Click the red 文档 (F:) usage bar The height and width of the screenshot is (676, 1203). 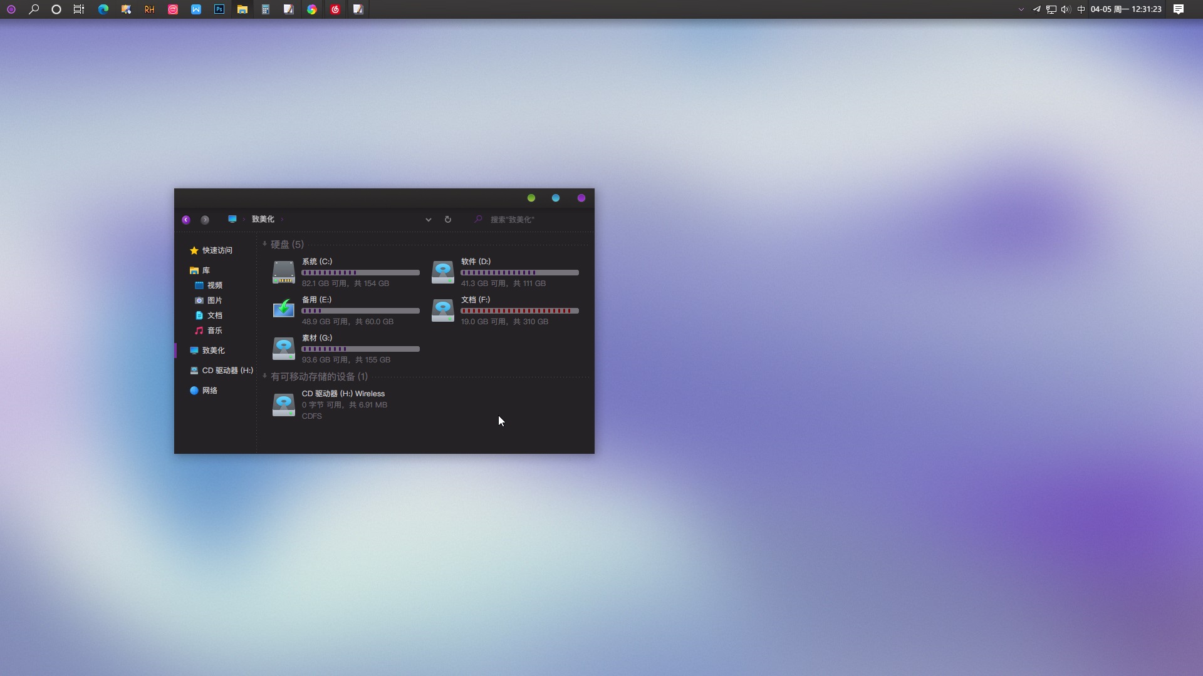click(x=520, y=311)
